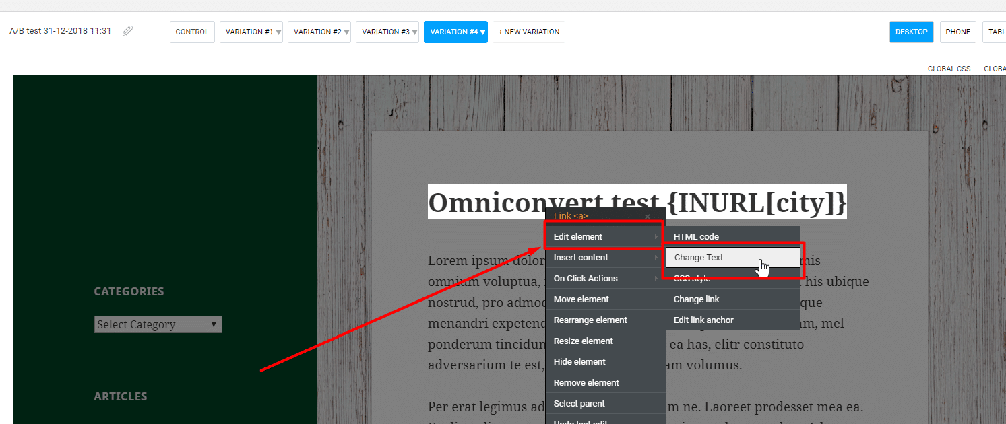Click the pencil icon beside the test name
The height and width of the screenshot is (424, 1006).
point(127,31)
